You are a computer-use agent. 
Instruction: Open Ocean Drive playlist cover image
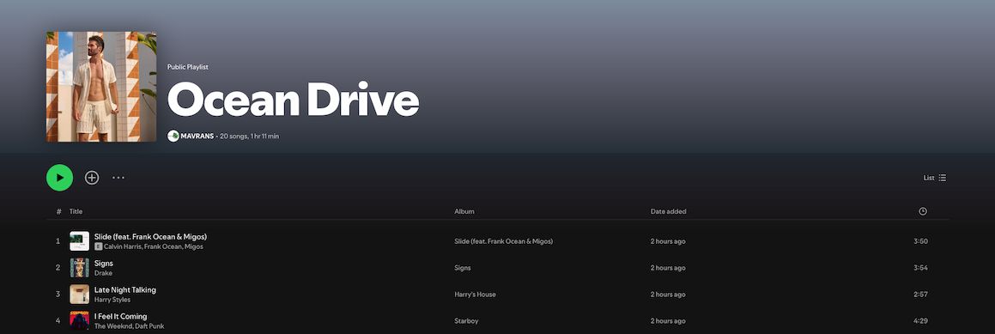click(101, 87)
